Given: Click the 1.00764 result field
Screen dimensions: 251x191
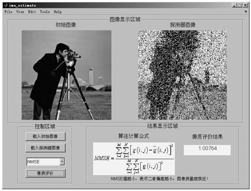Looking at the screenshot, I should tap(207, 150).
